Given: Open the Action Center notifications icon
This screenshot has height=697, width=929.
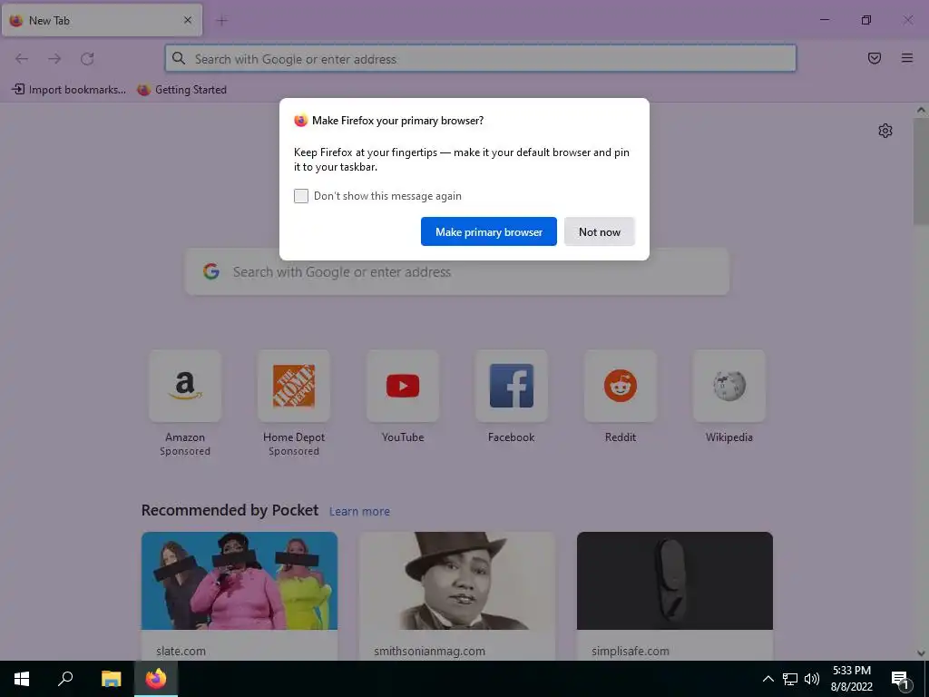Looking at the screenshot, I should pyautogui.click(x=900, y=680).
